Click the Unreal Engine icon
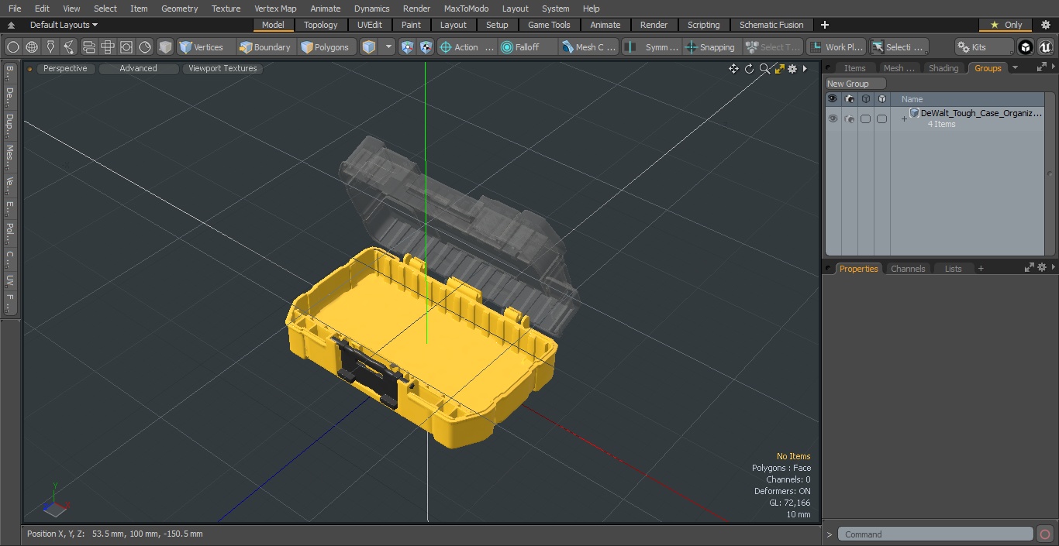The image size is (1059, 546). [1045, 47]
